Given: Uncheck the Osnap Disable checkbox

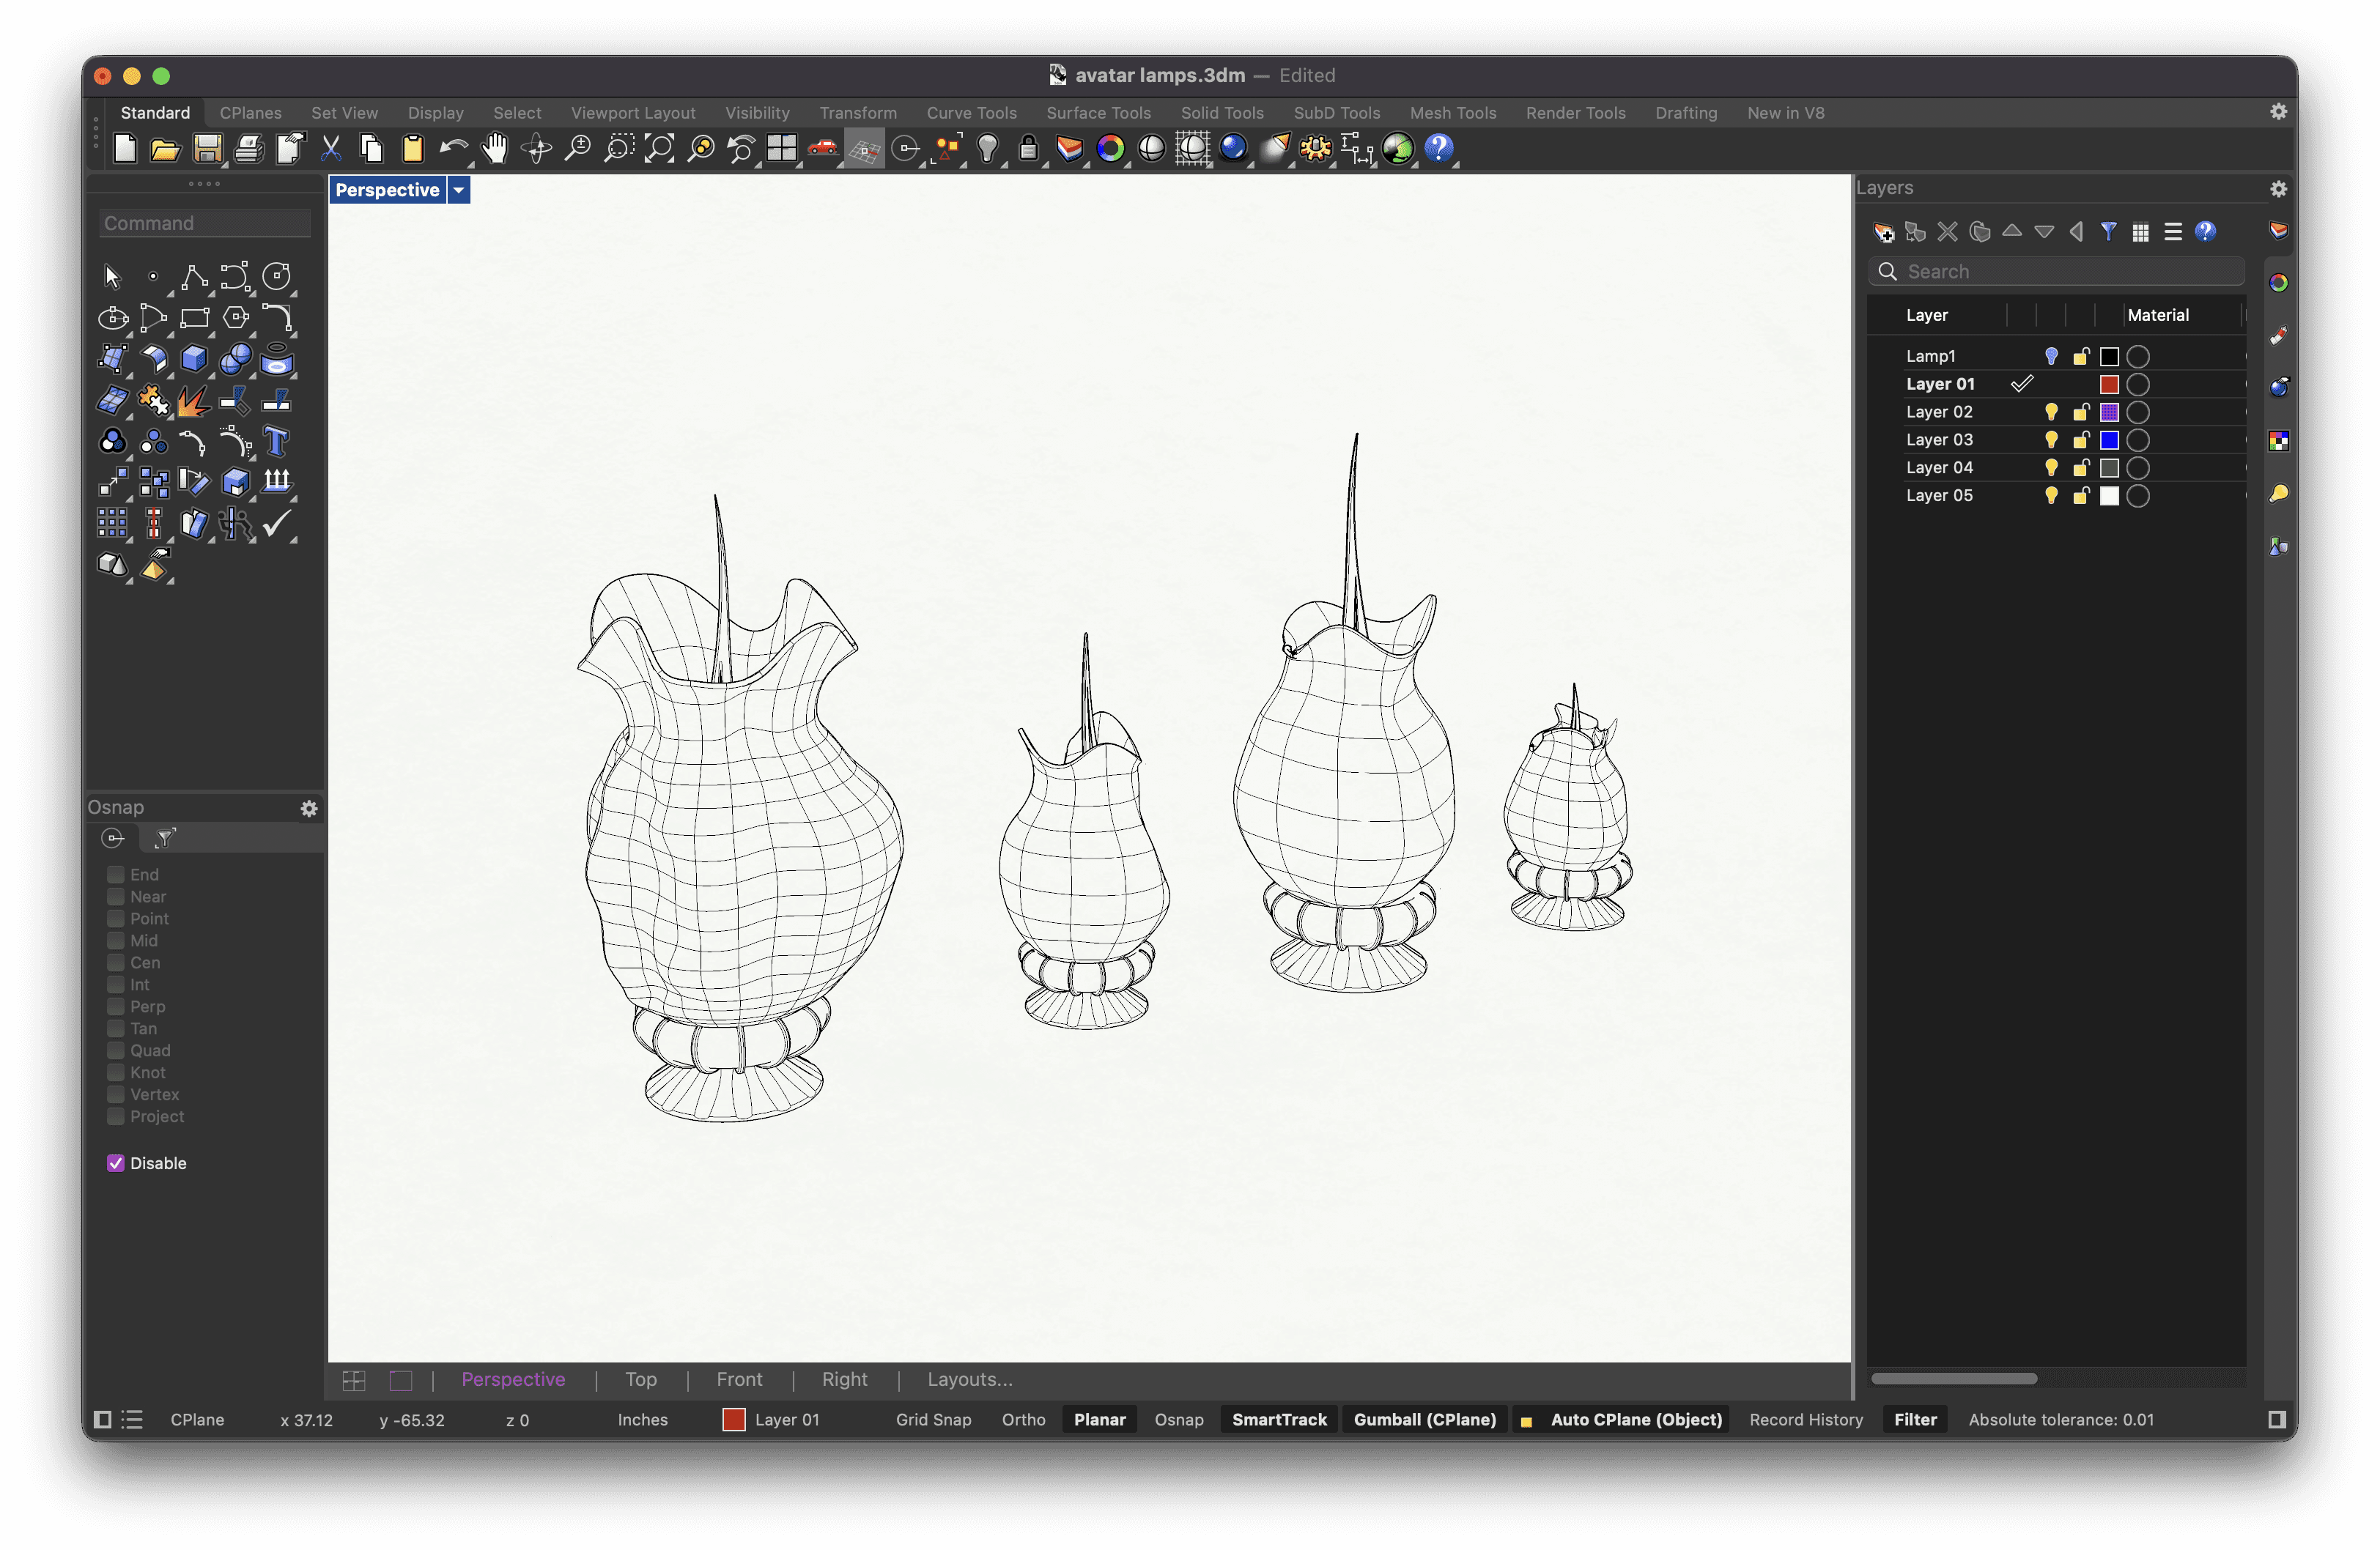Looking at the screenshot, I should point(116,1162).
